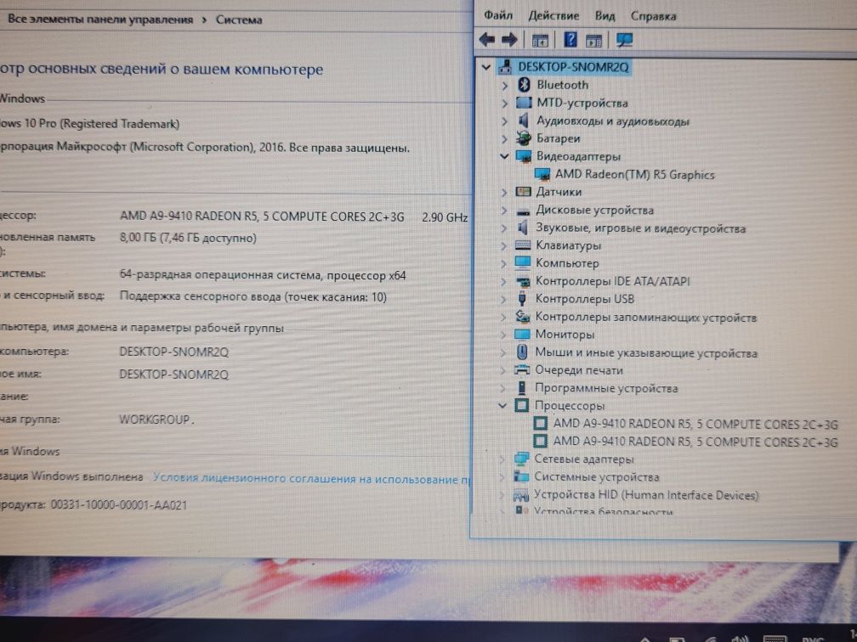Select the Клавиатуры category icon
Viewport: 857px width, 642px height.
coord(523,245)
